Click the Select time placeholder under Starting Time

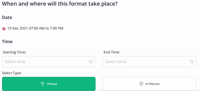[x=15, y=62]
